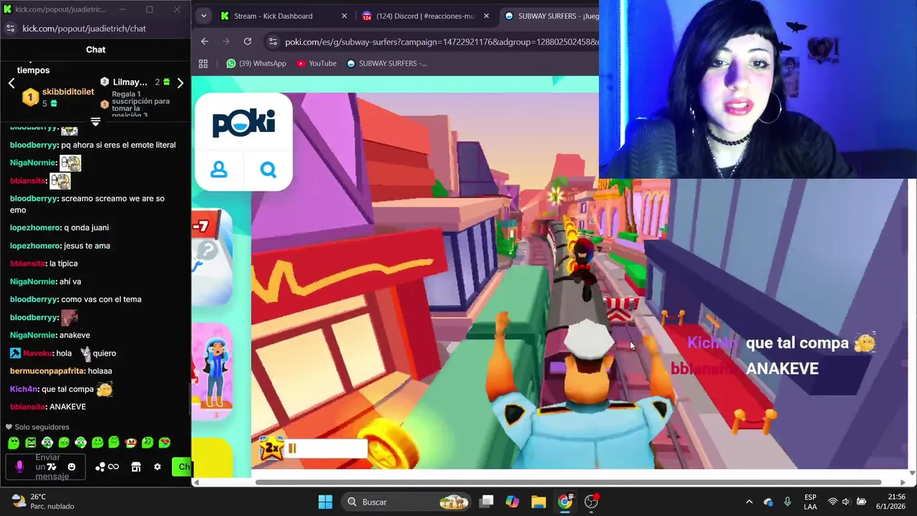Screen dimensions: 917x516
Task: Click lopezhomero 'jesus te ama' message
Action: [59, 246]
